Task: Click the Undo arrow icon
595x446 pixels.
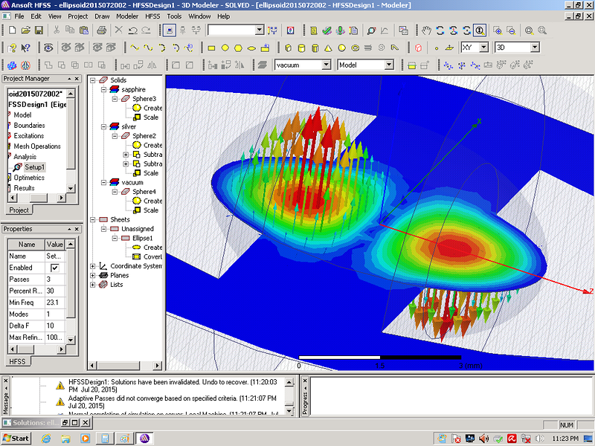Action: pos(133,30)
